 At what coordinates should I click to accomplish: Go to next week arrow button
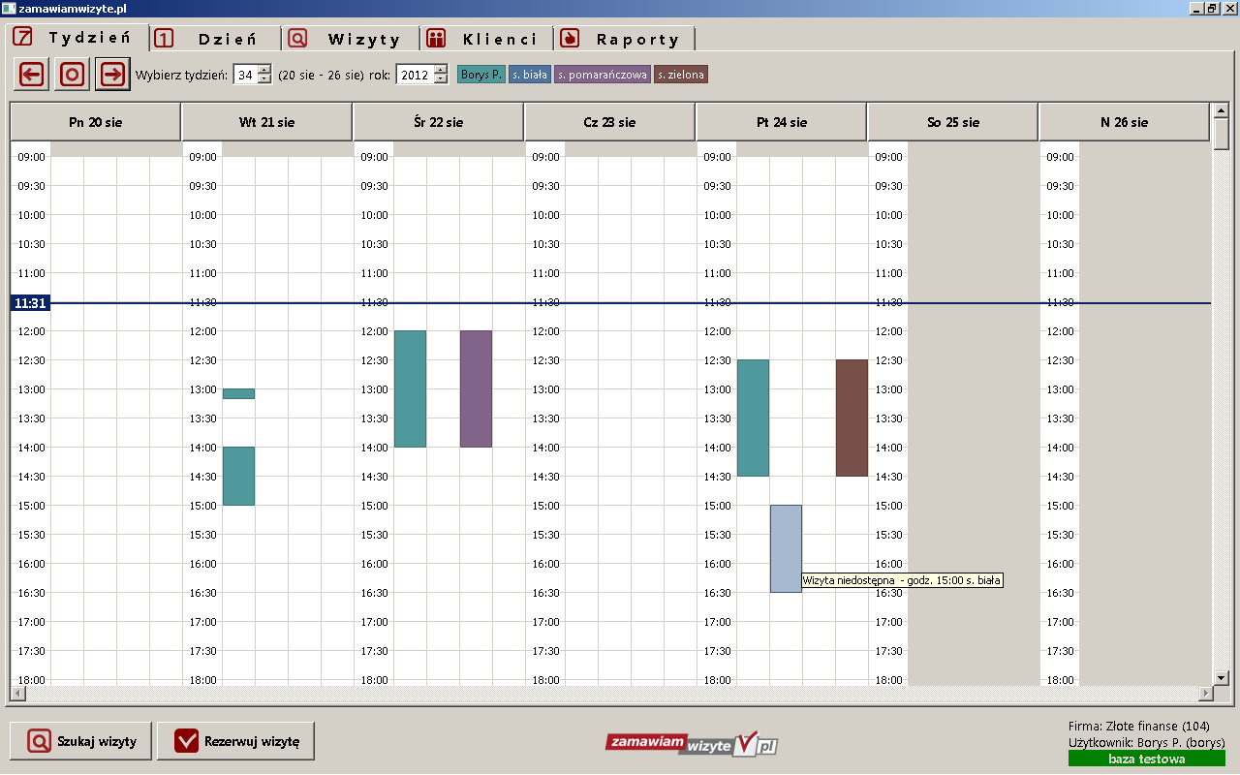coord(112,74)
